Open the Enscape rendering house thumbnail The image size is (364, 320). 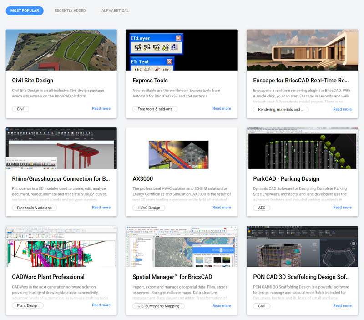pos(302,50)
